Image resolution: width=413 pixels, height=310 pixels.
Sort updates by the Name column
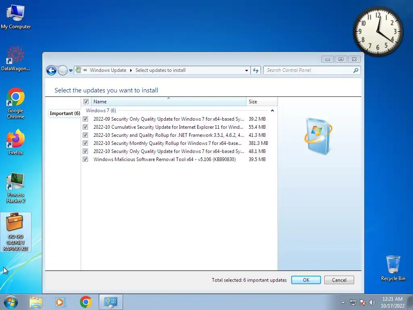tap(169, 101)
